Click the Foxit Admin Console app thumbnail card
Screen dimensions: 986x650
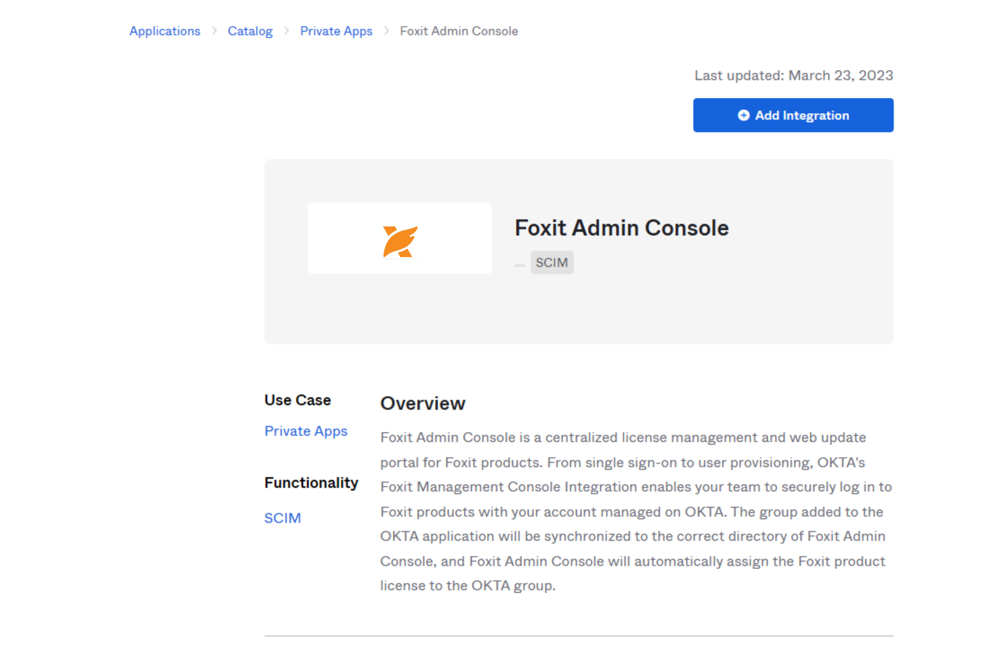pos(399,237)
